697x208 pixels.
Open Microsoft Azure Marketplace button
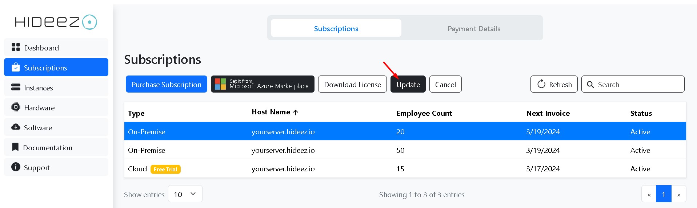point(263,84)
